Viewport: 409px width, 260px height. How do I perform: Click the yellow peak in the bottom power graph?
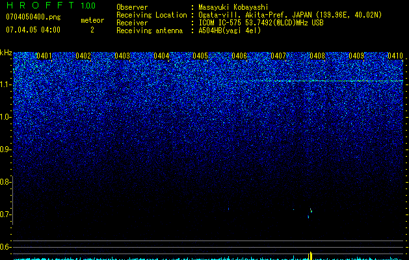pyautogui.click(x=310, y=255)
